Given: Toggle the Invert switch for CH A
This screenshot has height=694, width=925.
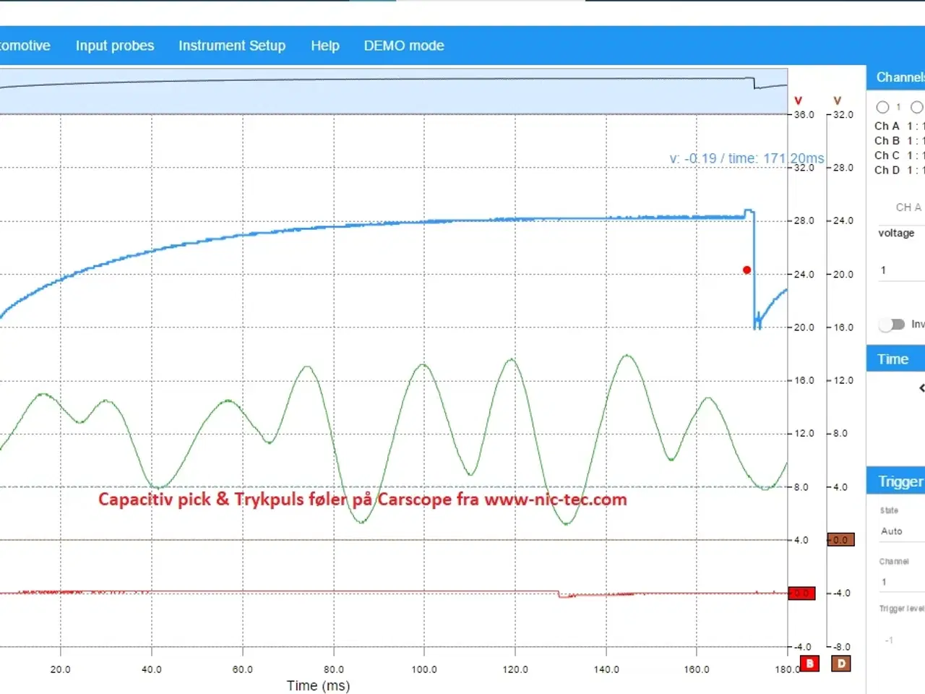Looking at the screenshot, I should [x=892, y=325].
